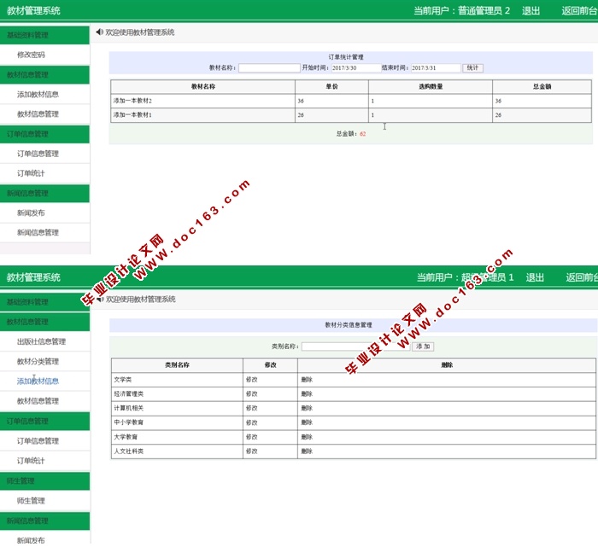This screenshot has width=598, height=559.
Task: Collapse the 师生管理 green section header
Action: pyautogui.click(x=44, y=480)
